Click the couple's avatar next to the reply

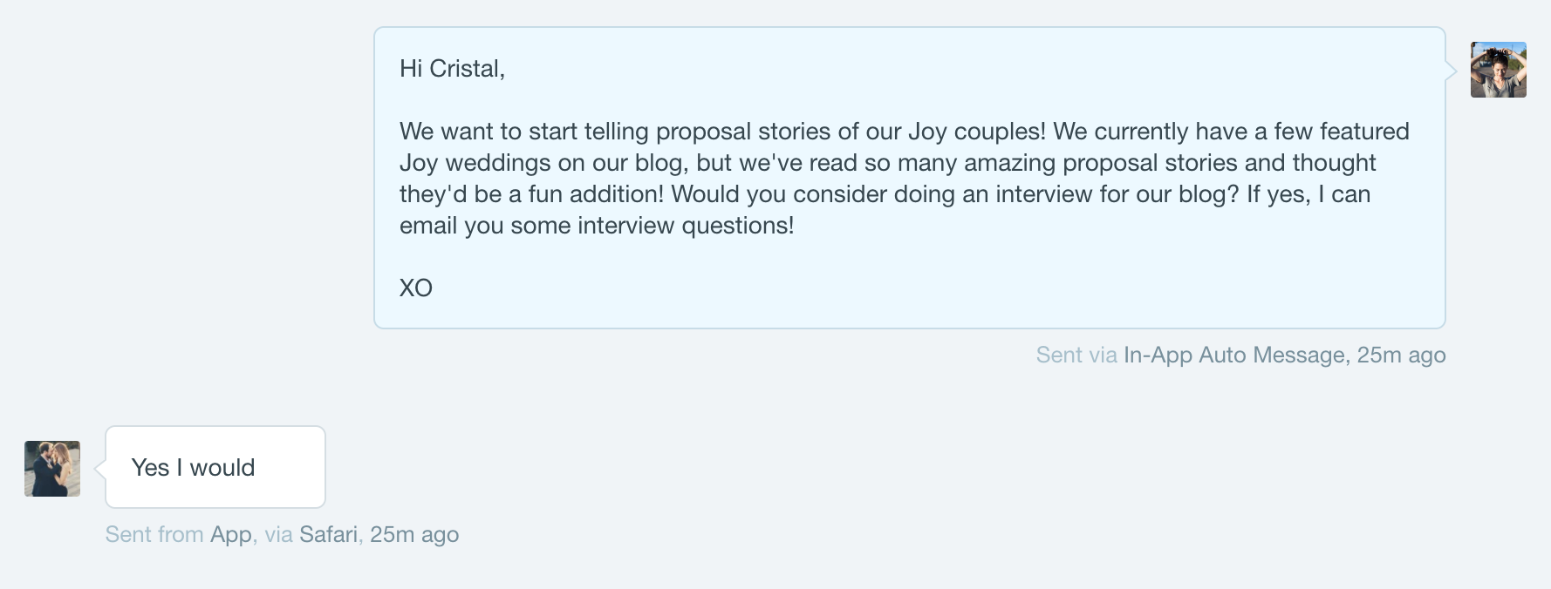click(52, 469)
